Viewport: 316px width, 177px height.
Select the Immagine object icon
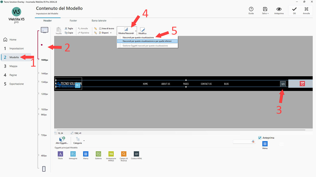point(73,154)
